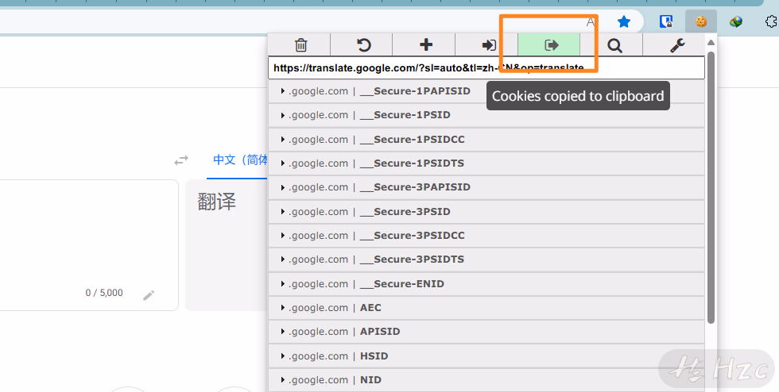
Task: Swap translation languages arrows icon
Action: click(181, 160)
